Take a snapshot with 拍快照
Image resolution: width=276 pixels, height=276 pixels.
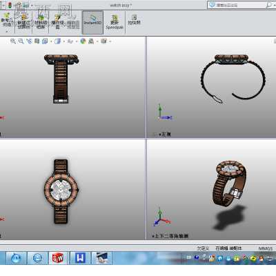point(134,20)
